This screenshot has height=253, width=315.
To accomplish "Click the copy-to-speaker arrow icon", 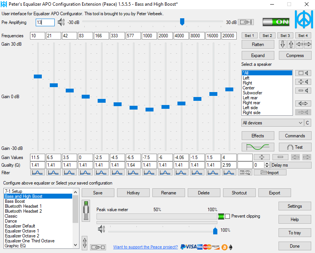I will pyautogui.click(x=303, y=112).
